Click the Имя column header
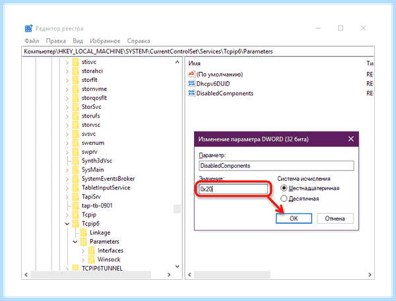Image resolution: width=396 pixels, height=301 pixels. click(195, 63)
